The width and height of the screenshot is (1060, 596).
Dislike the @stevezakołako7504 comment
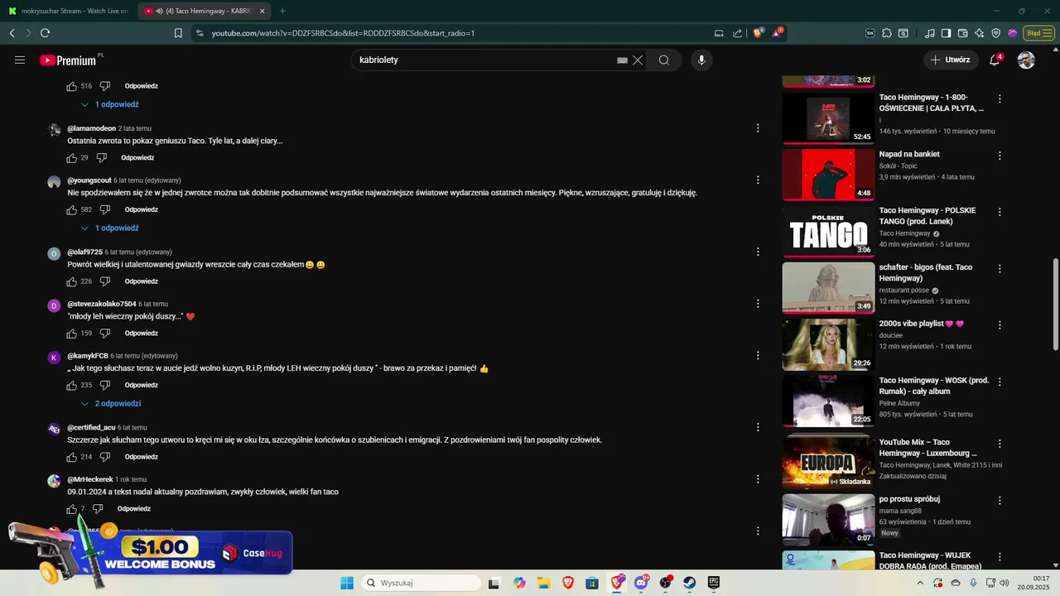(x=105, y=334)
